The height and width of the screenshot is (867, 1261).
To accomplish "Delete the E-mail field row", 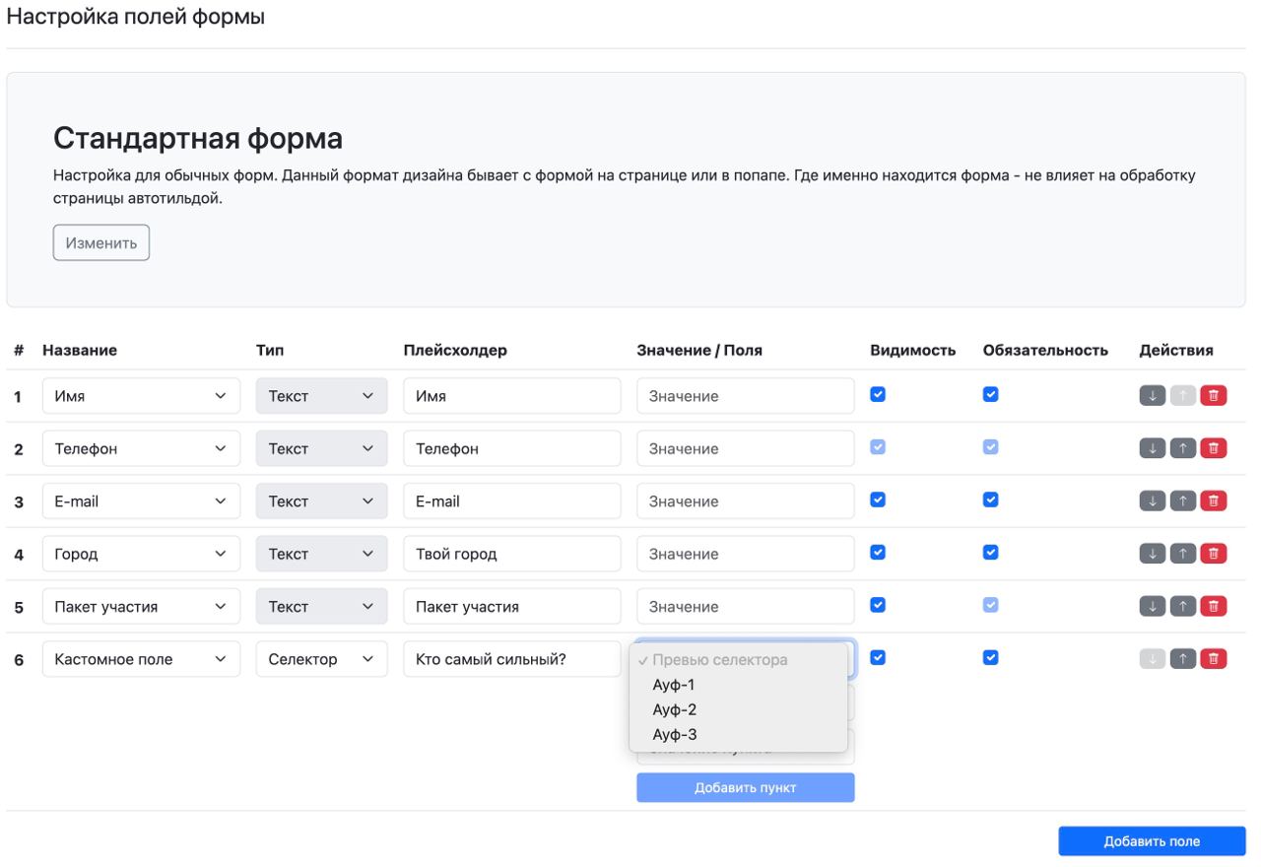I will 1213,500.
